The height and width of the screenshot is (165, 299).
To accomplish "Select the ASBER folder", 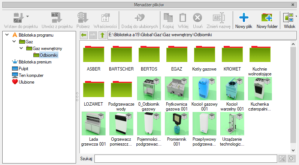I will pos(93,54).
